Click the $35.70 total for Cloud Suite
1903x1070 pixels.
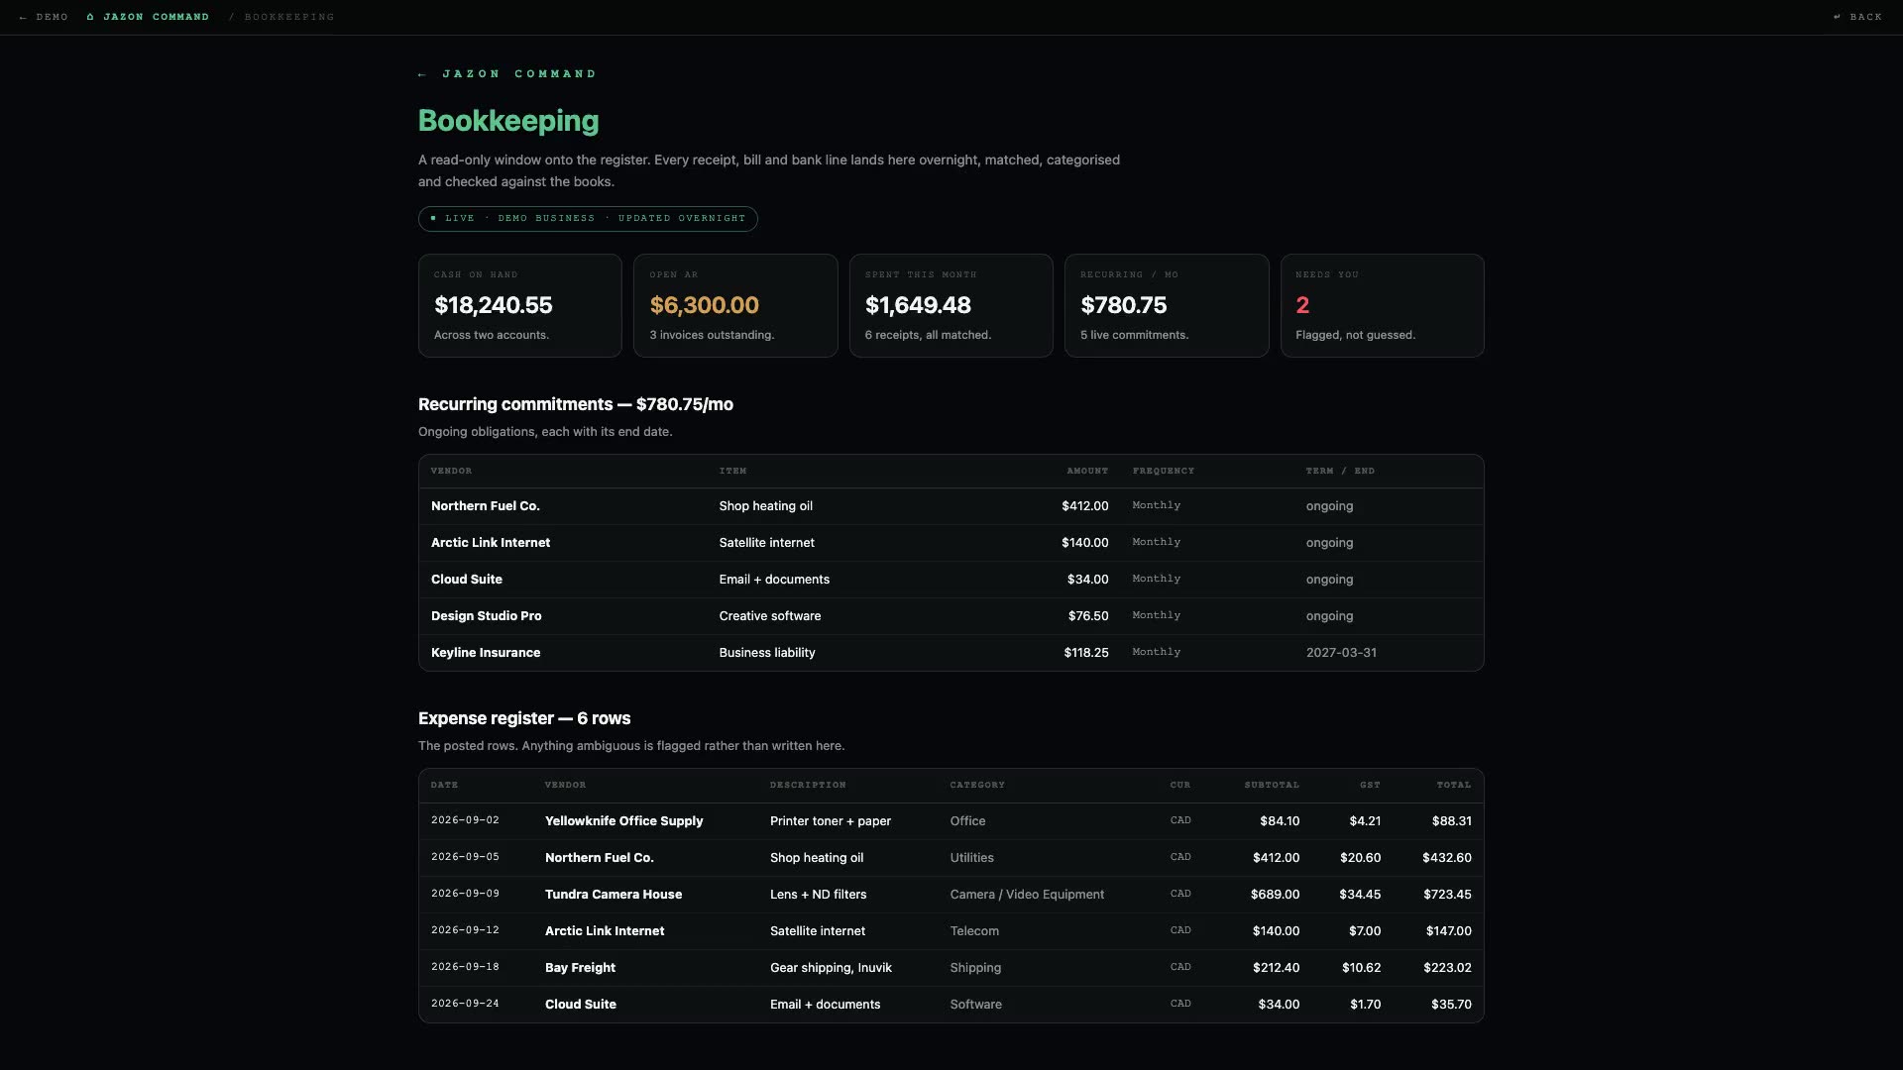[x=1451, y=1005]
